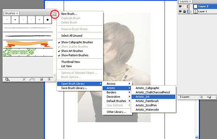217x139 pixels.
Task: Select the orange banner art brush
Action: click(x=28, y=44)
